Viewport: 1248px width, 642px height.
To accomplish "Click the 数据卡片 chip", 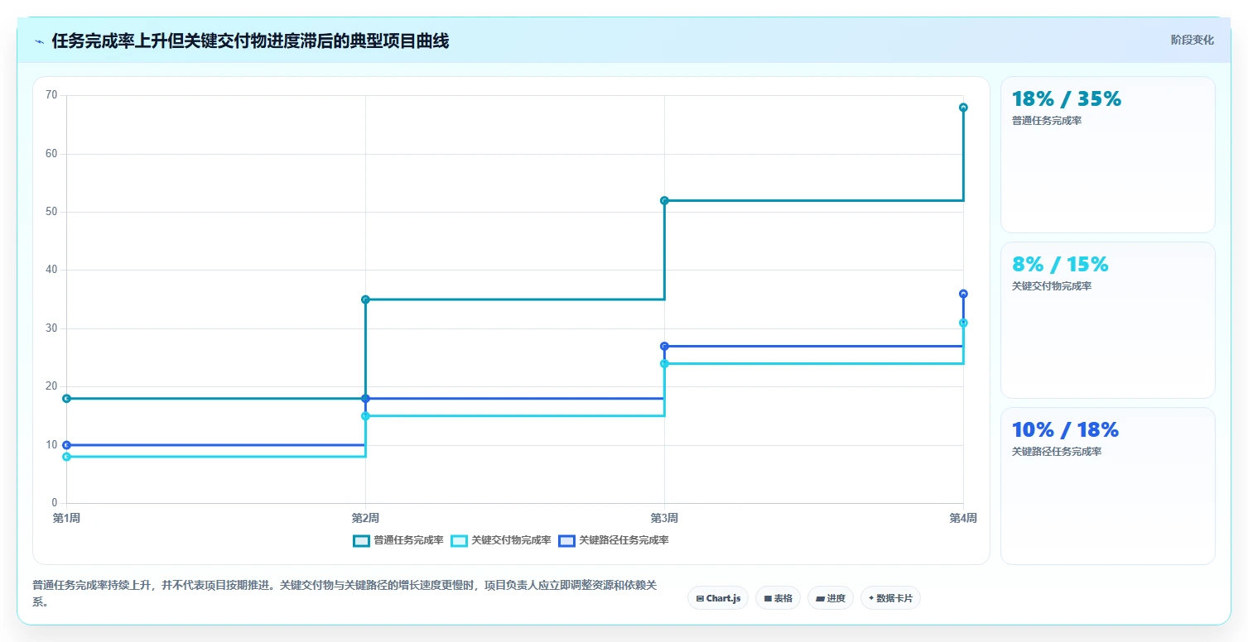I will coord(890,597).
